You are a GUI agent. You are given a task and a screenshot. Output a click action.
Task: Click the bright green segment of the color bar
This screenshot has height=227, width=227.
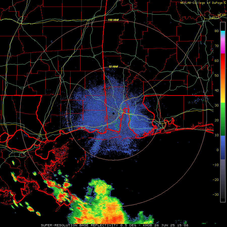(x=223, y=108)
